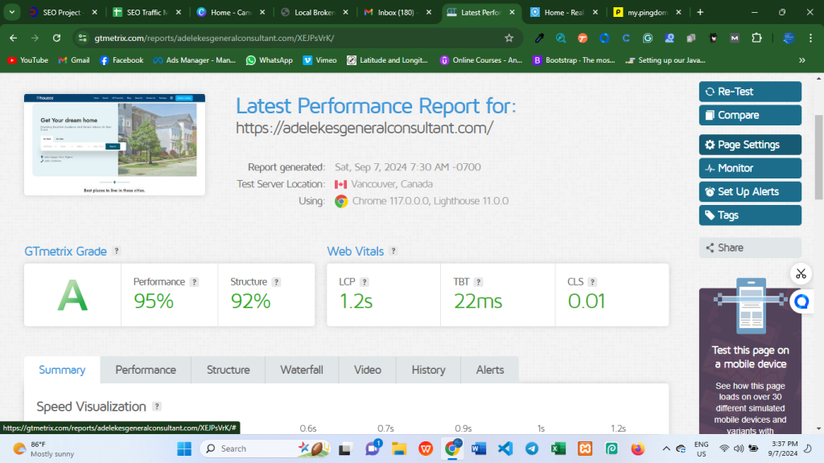Open a new browser tab
The image size is (824, 463).
coord(700,12)
